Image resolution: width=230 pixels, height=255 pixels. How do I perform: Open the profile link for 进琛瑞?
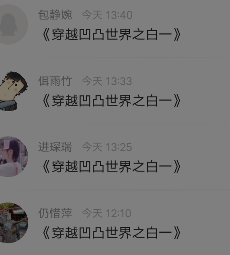[x=55, y=147]
